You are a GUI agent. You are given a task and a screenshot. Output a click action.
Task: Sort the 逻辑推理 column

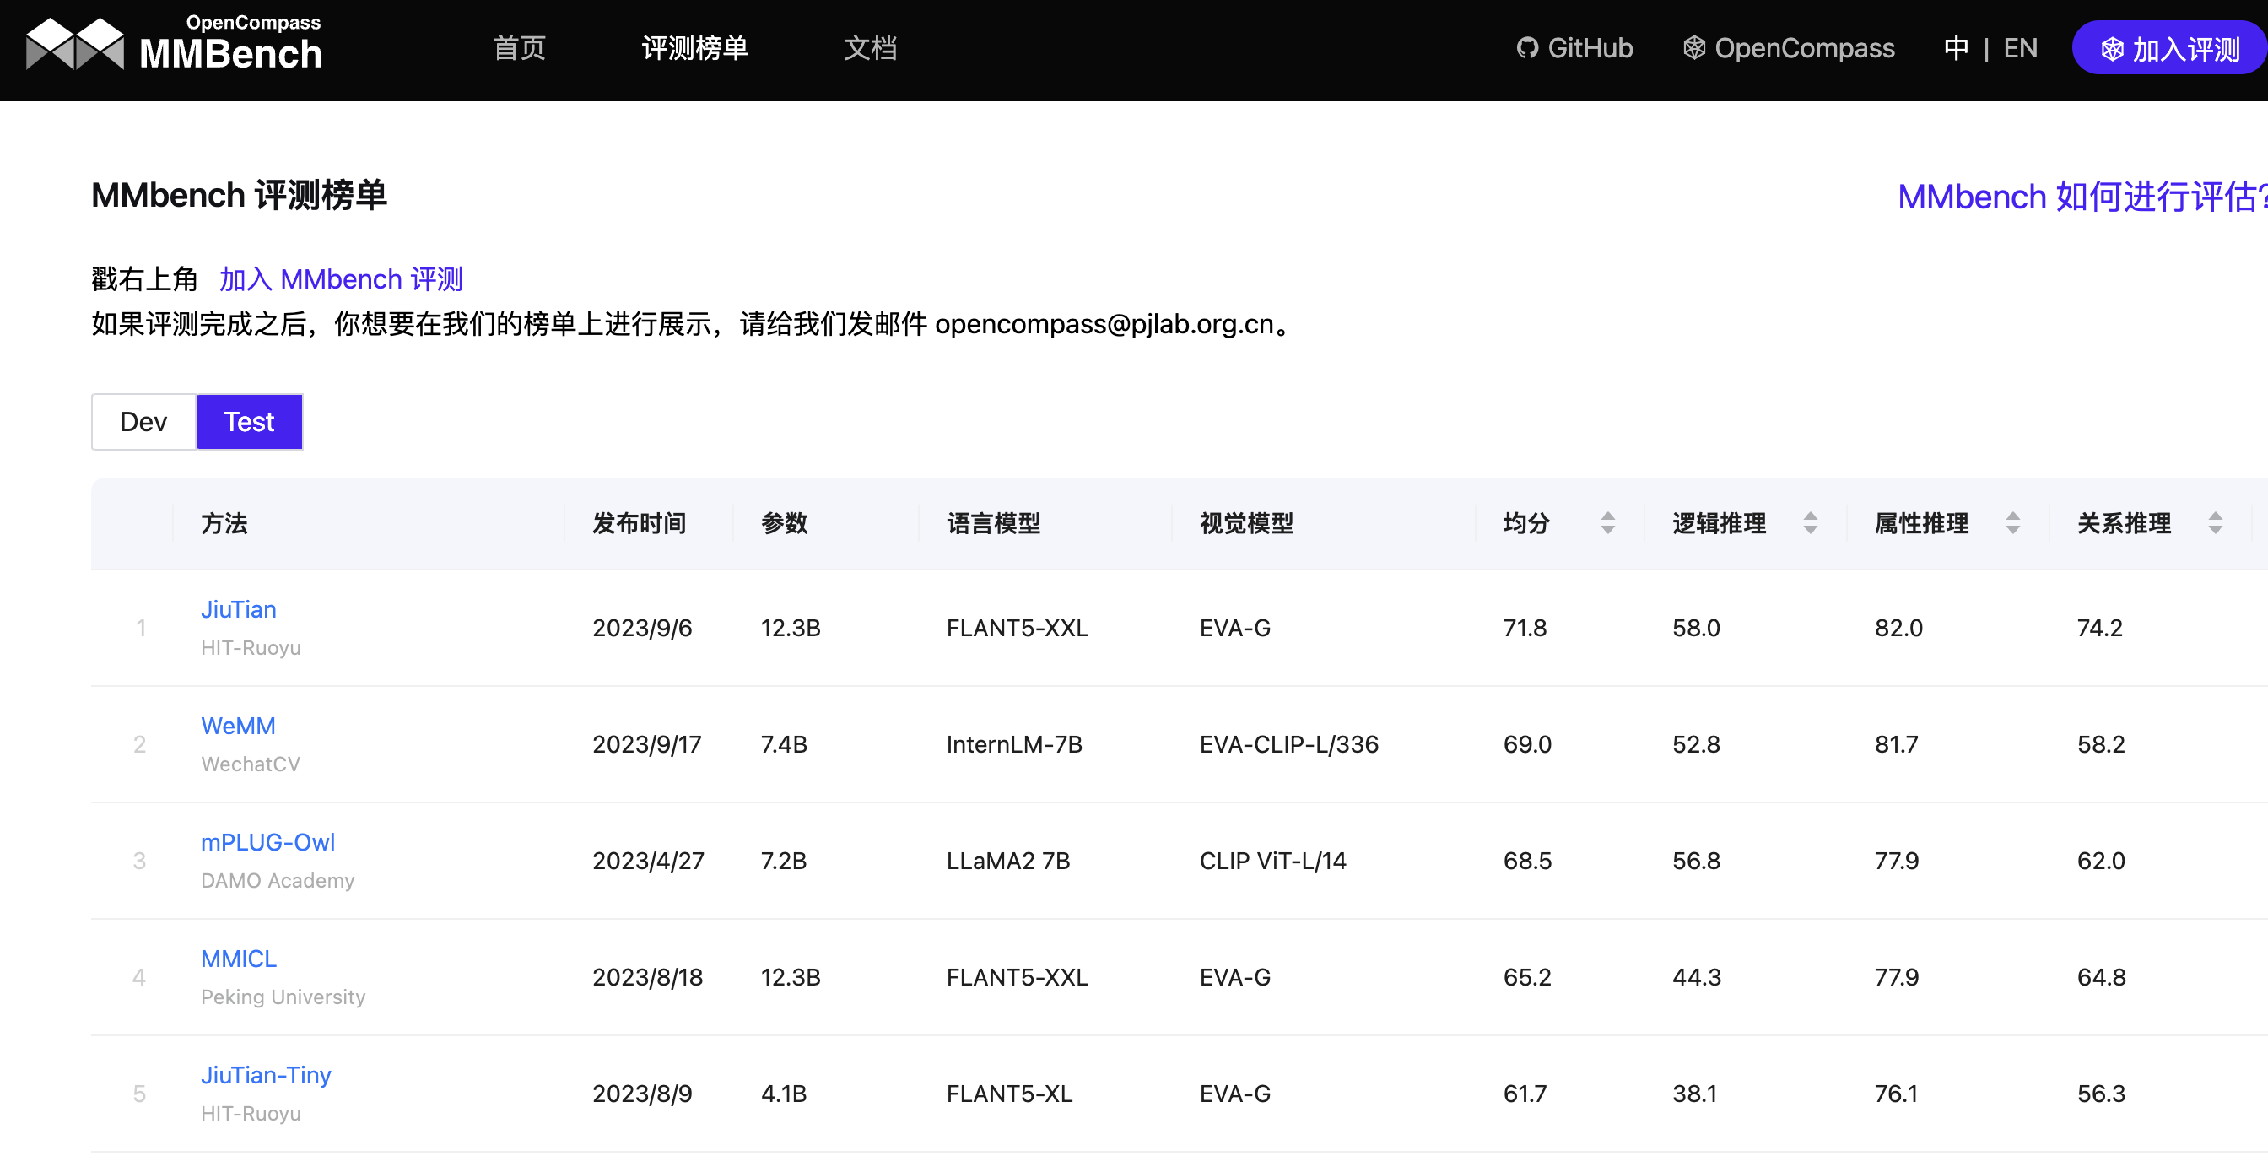(1810, 523)
